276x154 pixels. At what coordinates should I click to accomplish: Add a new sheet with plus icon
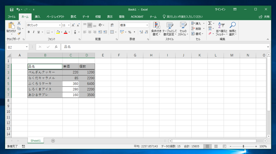click(x=53, y=141)
